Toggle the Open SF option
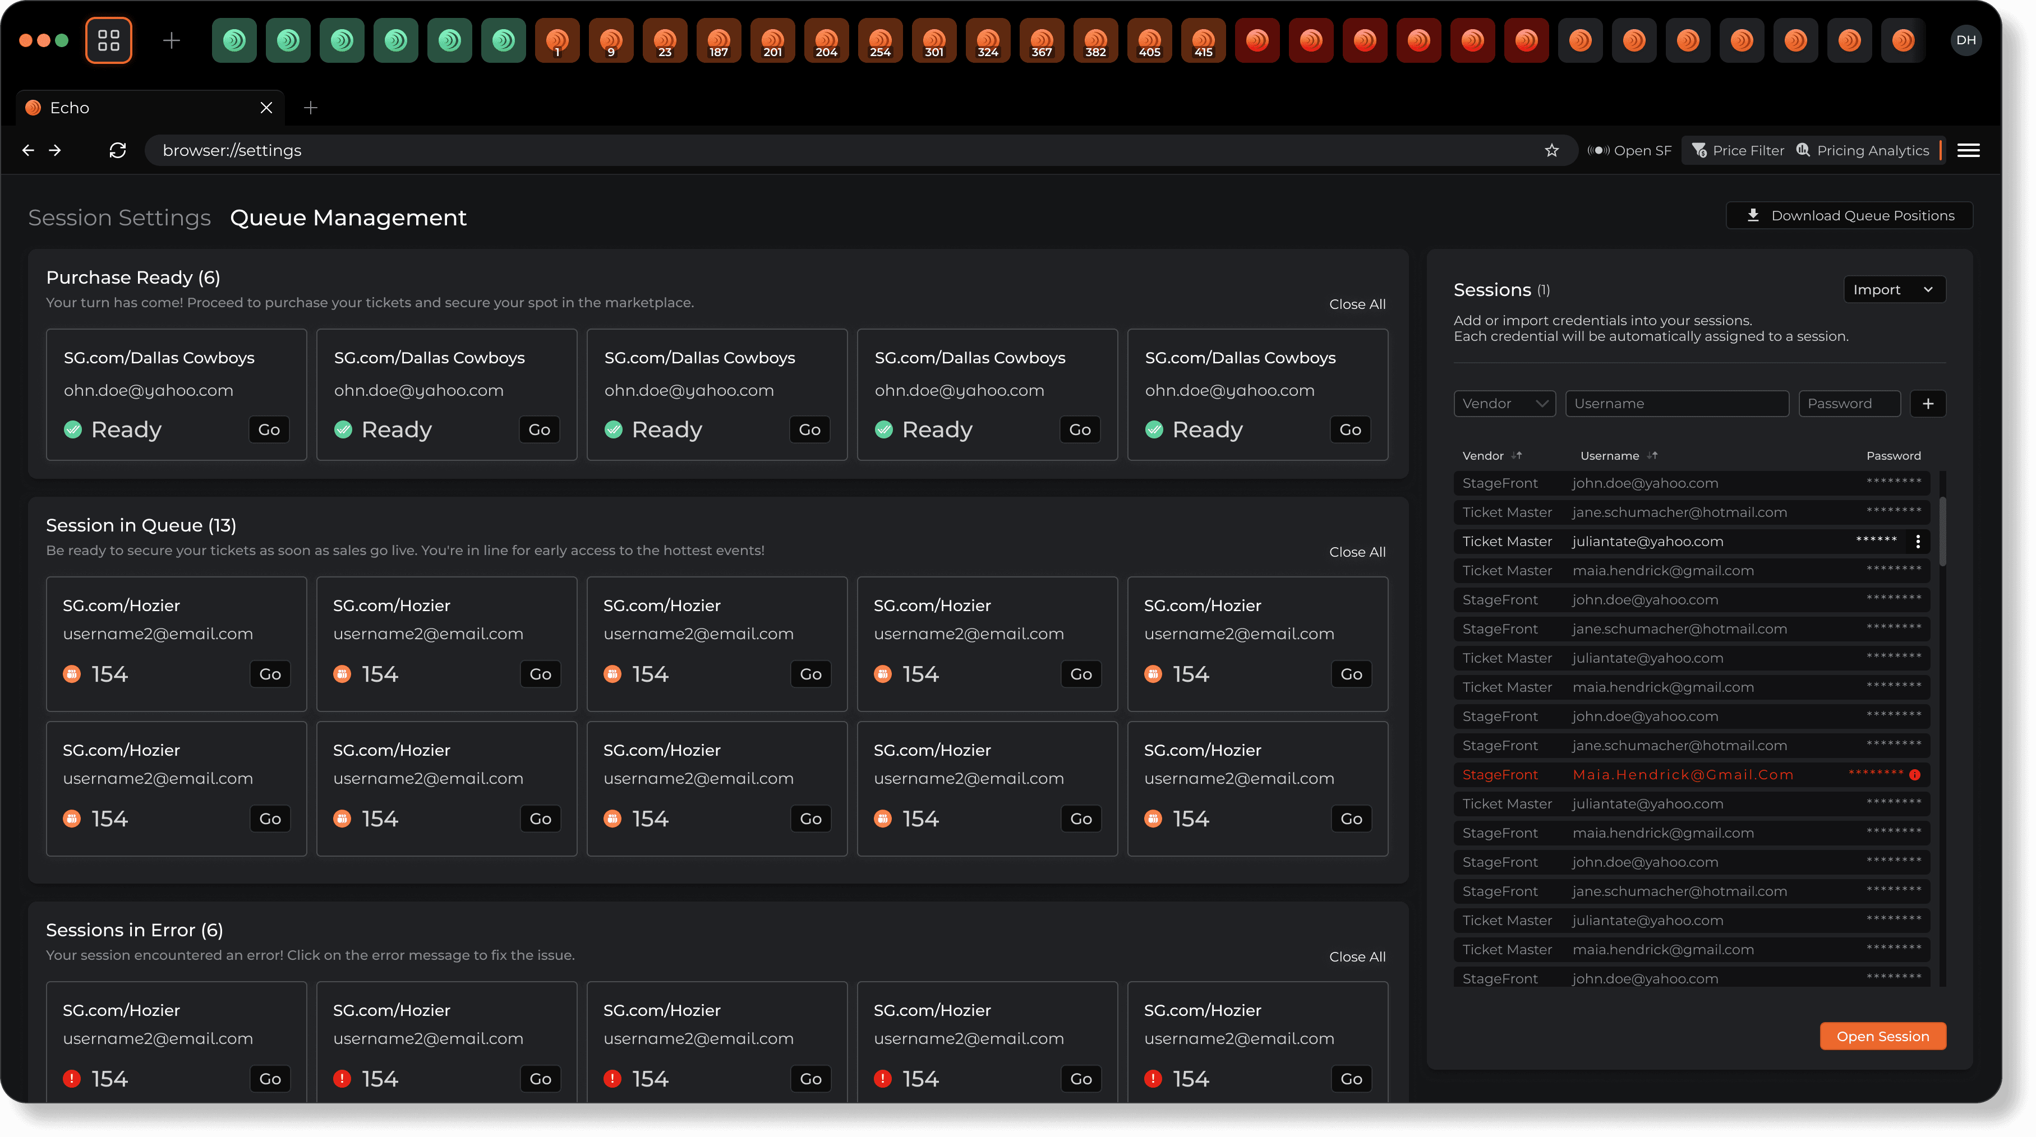Viewport: 2036px width, 1137px height. coord(1629,150)
